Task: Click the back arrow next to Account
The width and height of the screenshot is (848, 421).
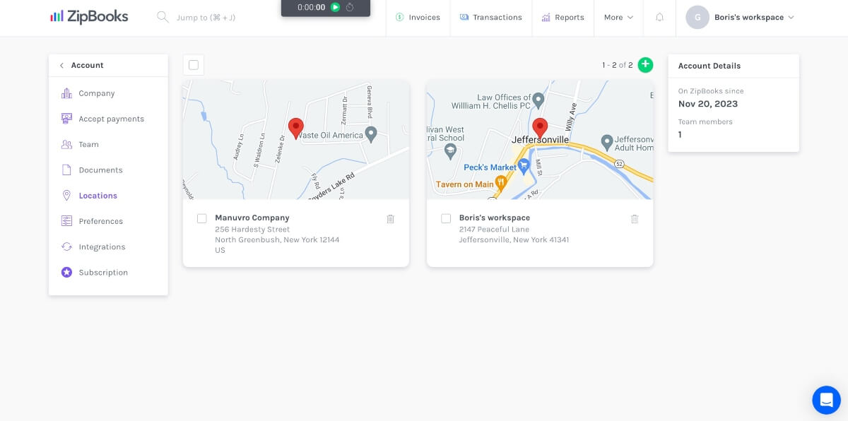Action: point(61,66)
